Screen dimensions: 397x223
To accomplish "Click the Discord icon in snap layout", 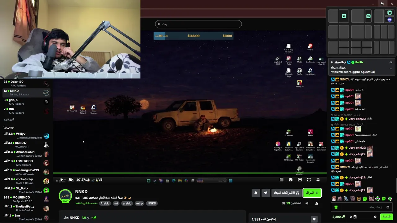I will [390, 20].
